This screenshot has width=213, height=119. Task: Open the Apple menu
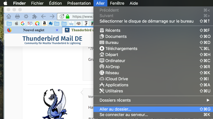pyautogui.click(x=5, y=3)
